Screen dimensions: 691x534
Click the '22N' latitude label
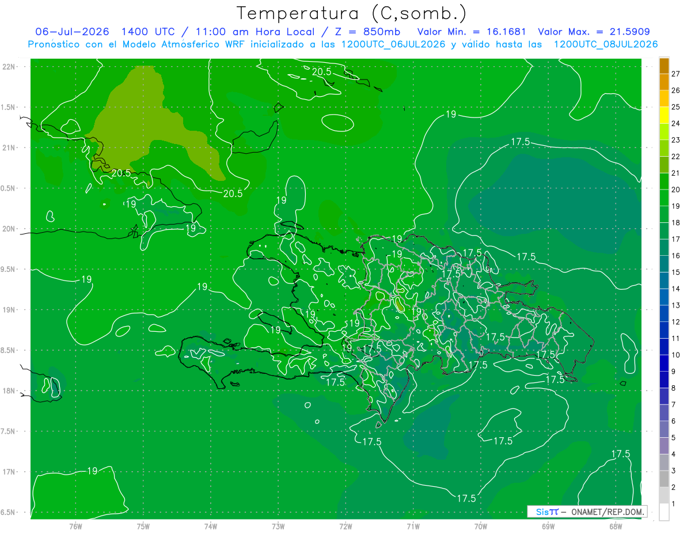pyautogui.click(x=9, y=67)
